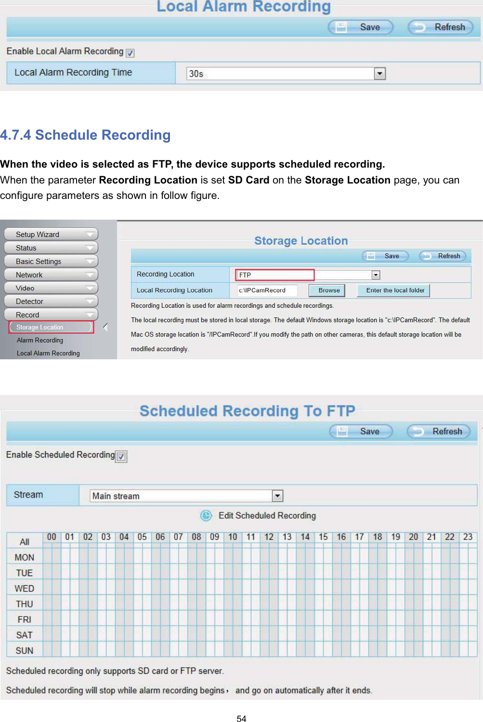Click the Edit Scheduled Recording clock icon
The height and width of the screenshot is (722, 483).
point(206,516)
